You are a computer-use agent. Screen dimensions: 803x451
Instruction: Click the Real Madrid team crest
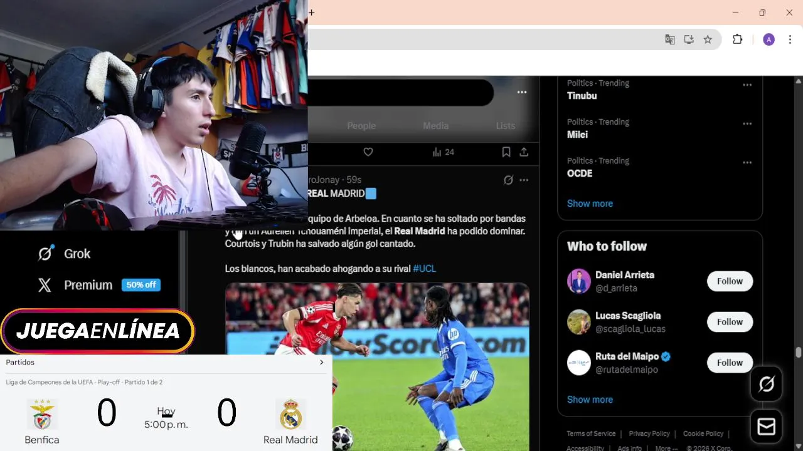[290, 414]
